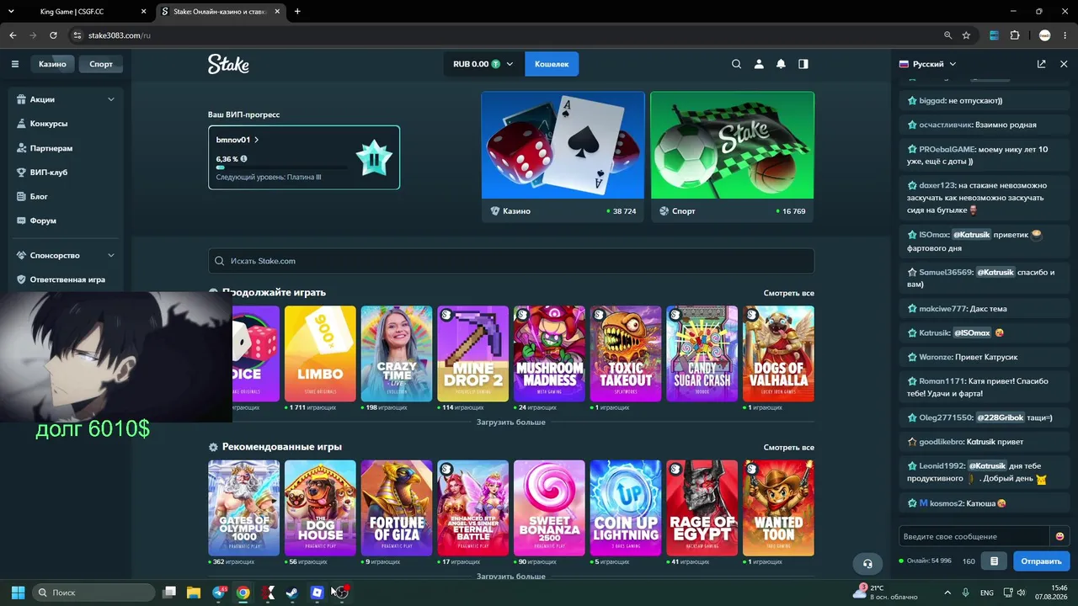Open a new Chrome tab
This screenshot has height=606, width=1078.
click(x=297, y=12)
